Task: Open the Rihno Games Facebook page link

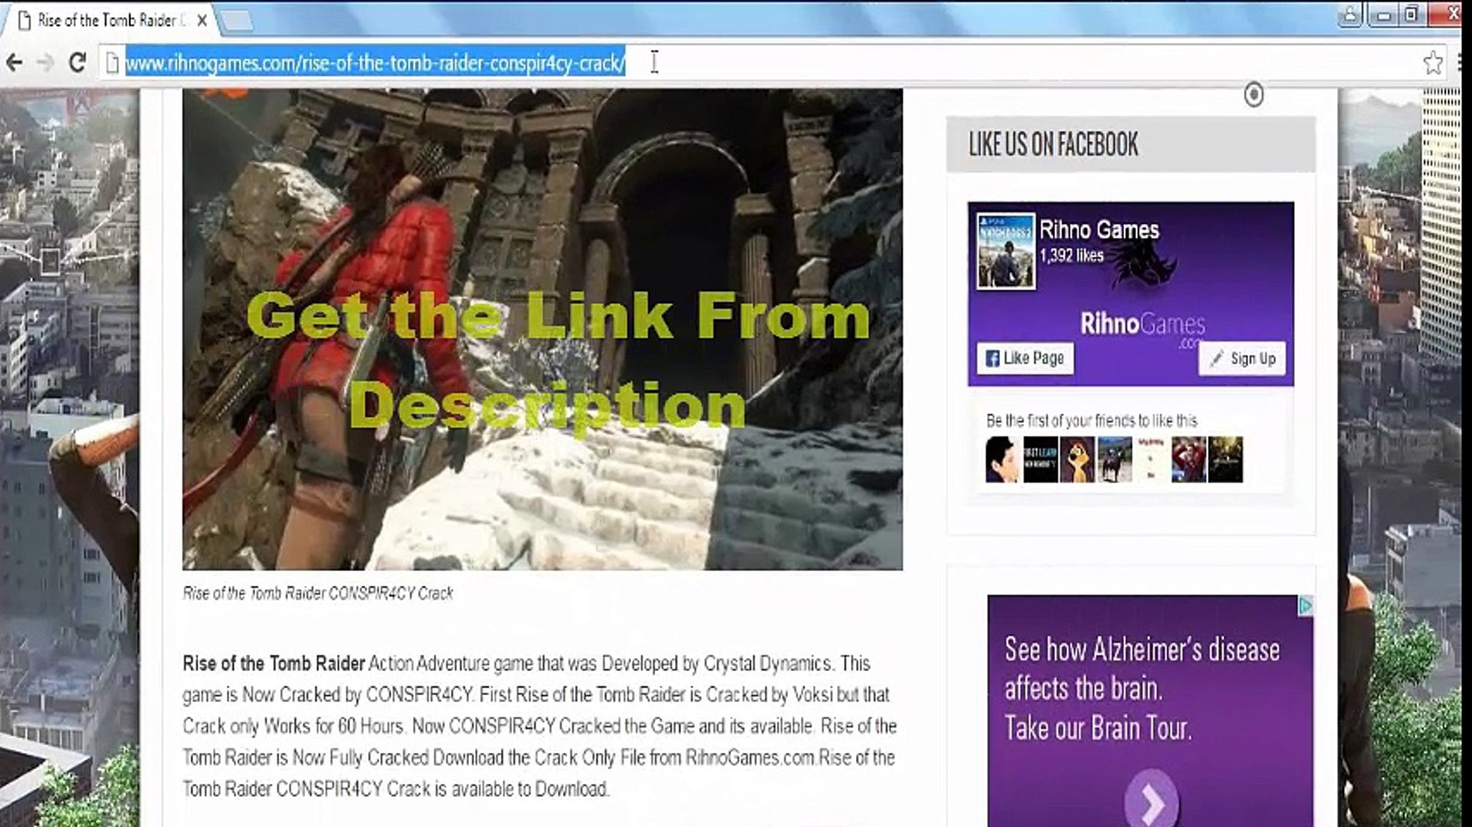Action: tap(1099, 230)
